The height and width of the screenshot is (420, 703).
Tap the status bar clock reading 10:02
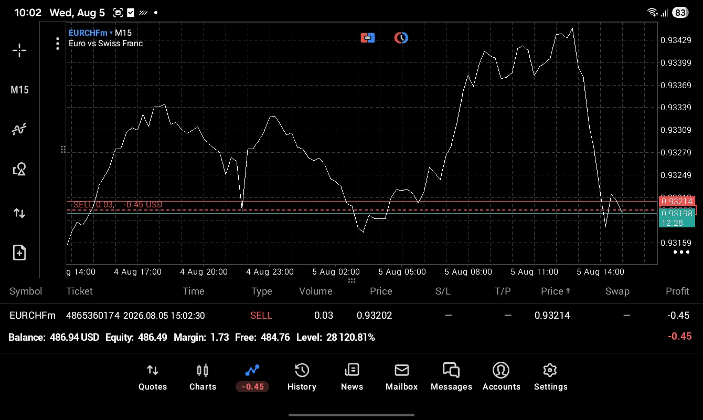pyautogui.click(x=28, y=13)
